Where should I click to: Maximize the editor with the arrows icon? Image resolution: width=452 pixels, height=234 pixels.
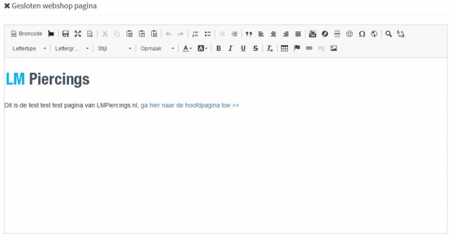point(77,34)
